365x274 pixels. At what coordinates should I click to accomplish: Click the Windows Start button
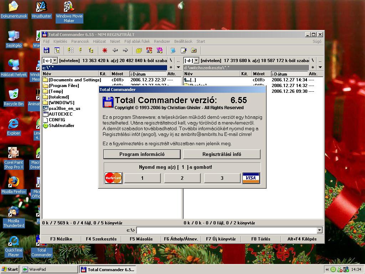tap(10, 269)
